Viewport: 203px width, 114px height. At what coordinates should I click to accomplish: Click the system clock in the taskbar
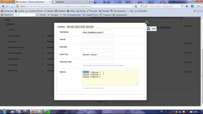coord(195,112)
